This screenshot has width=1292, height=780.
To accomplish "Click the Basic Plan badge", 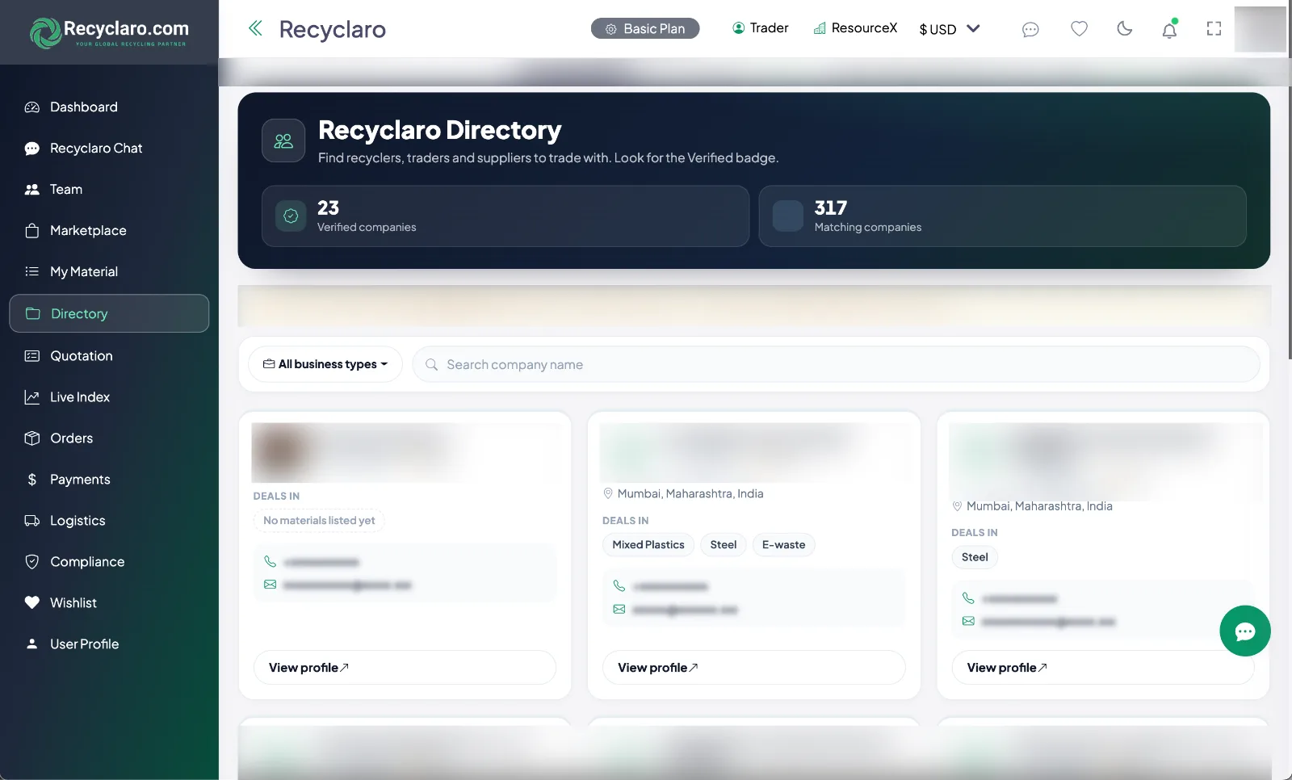I will click(645, 28).
